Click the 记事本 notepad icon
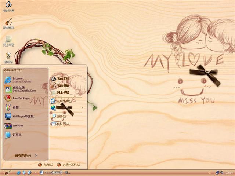Screen dimensions: 235x176 8,135
